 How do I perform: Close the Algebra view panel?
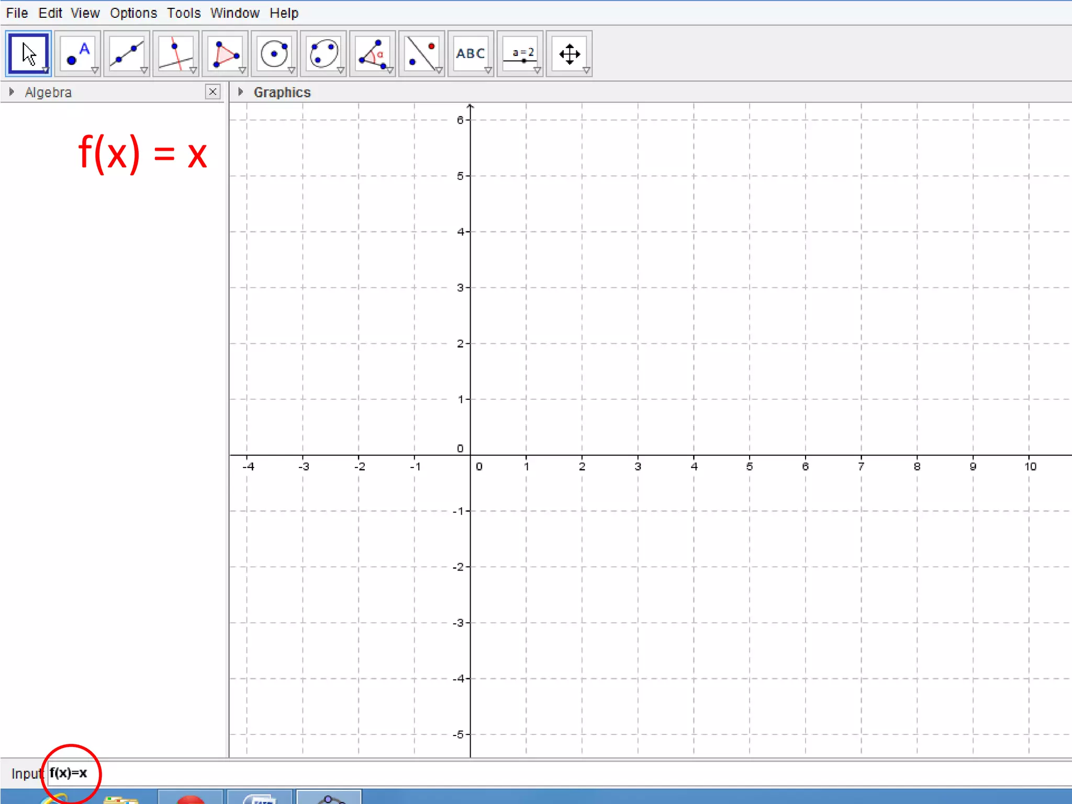point(213,92)
